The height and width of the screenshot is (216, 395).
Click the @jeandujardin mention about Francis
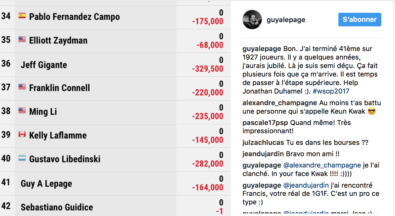click(306, 185)
